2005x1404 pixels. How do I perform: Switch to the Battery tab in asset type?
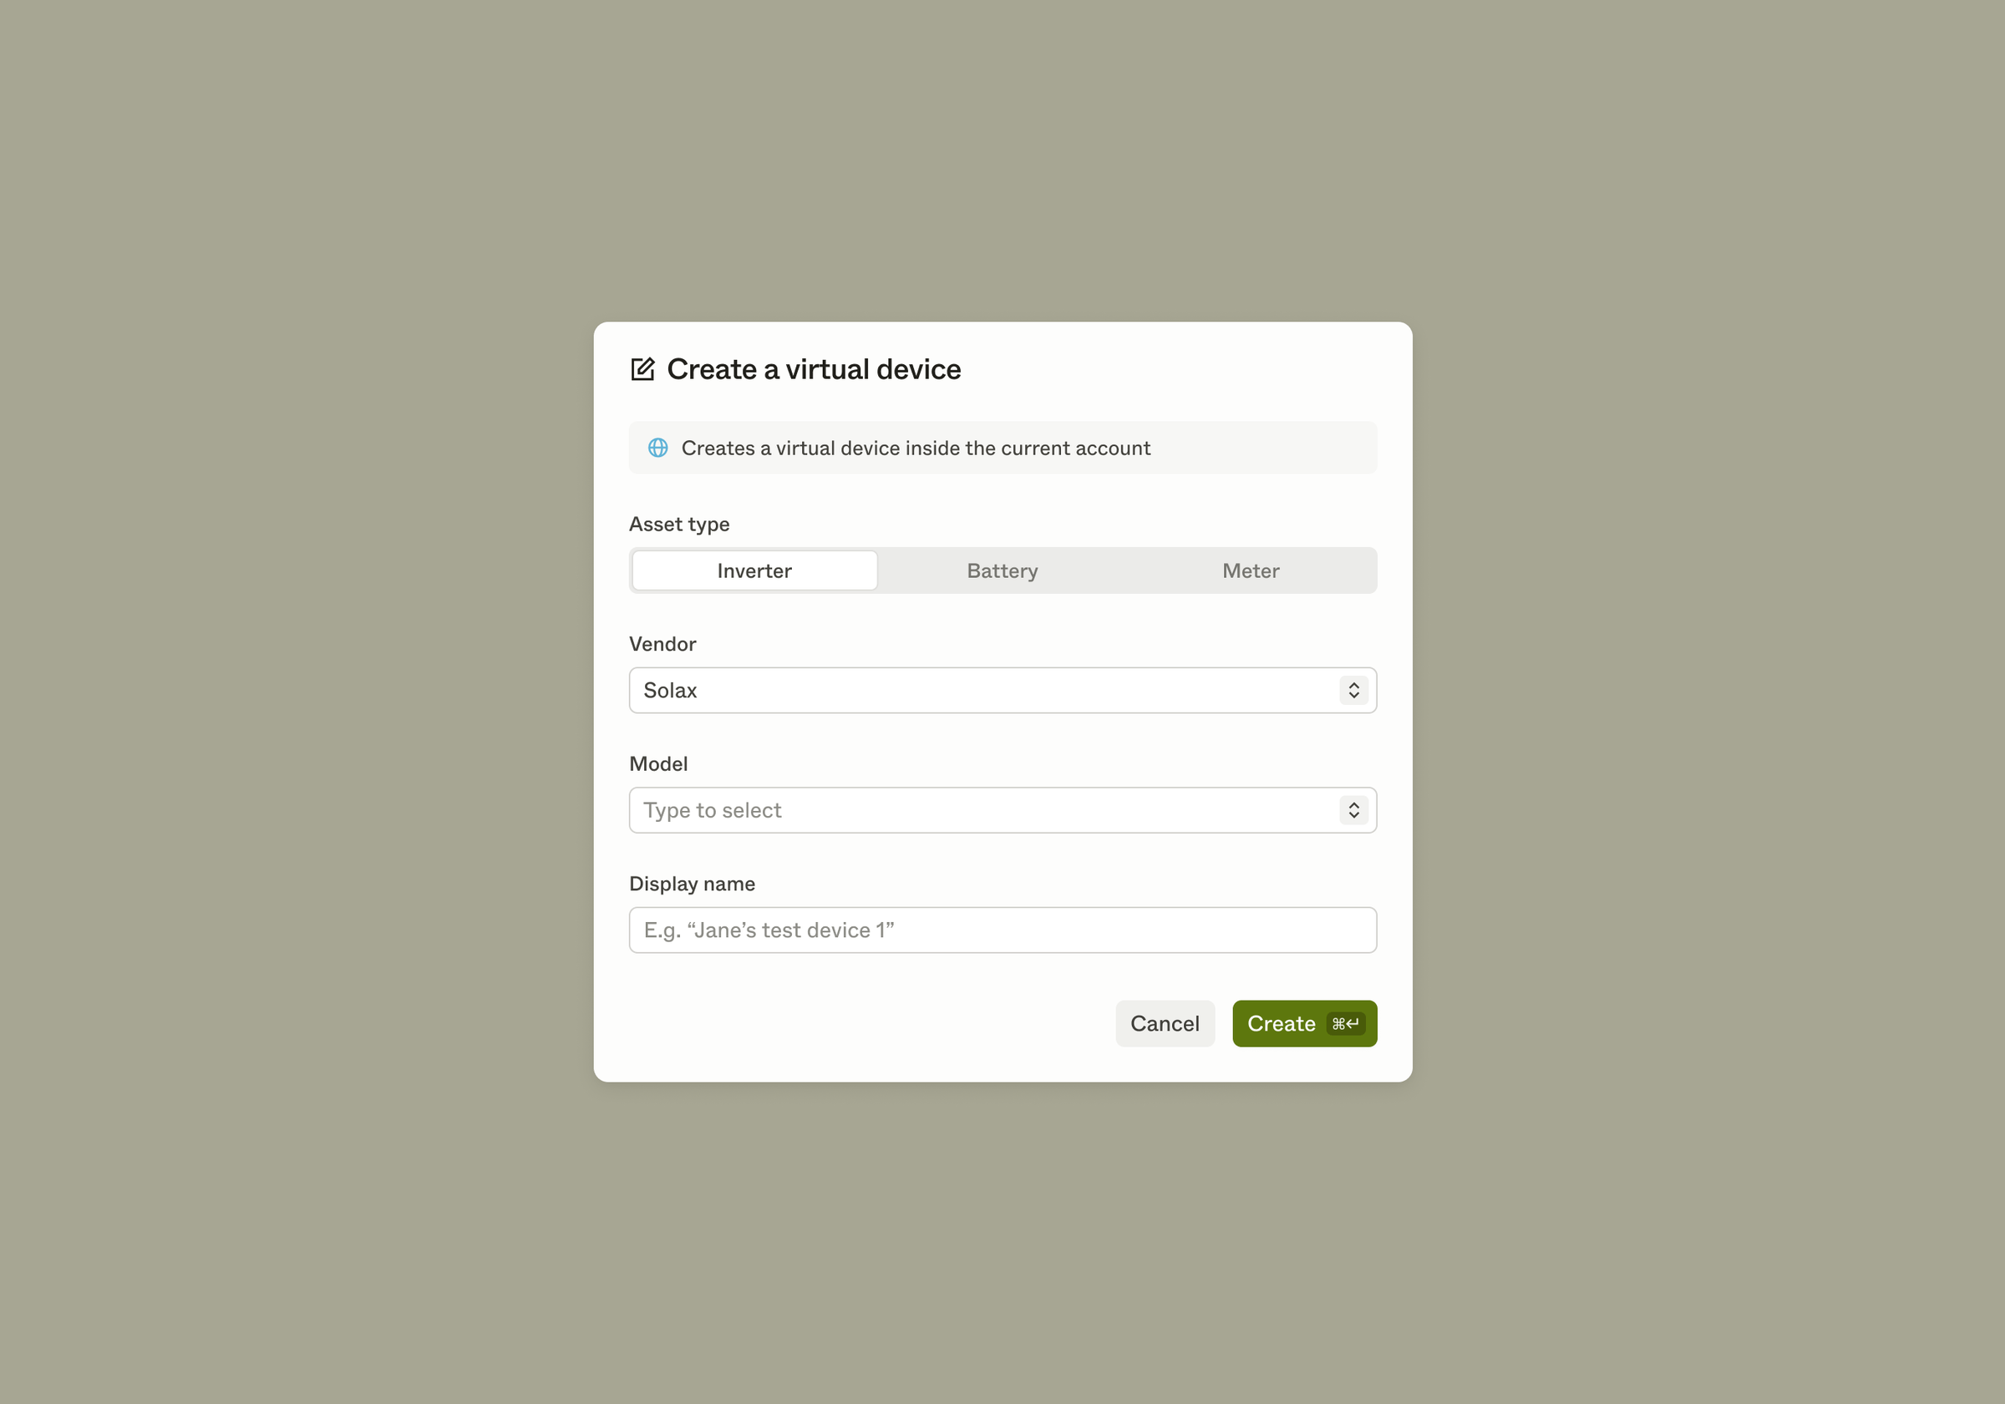1002,570
